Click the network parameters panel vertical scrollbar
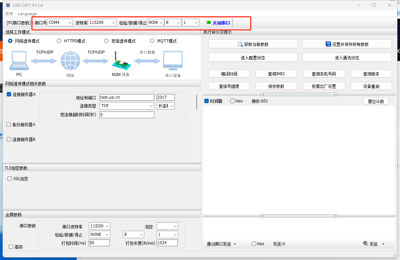 [197, 102]
